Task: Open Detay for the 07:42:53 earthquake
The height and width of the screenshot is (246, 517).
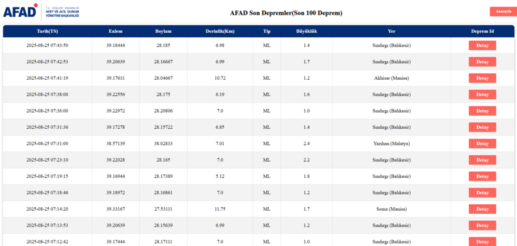Action: tap(482, 62)
